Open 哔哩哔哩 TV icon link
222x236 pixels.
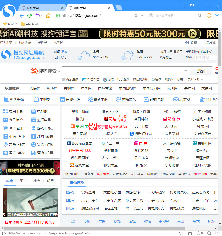(x=90, y=79)
